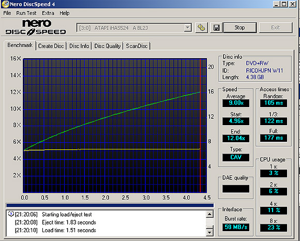The image size is (300, 241).
Task: Open the File menu
Action: click(7, 13)
